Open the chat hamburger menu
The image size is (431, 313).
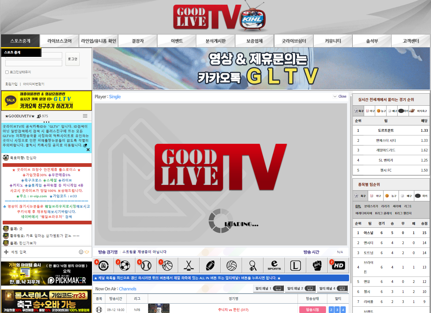coord(85,116)
